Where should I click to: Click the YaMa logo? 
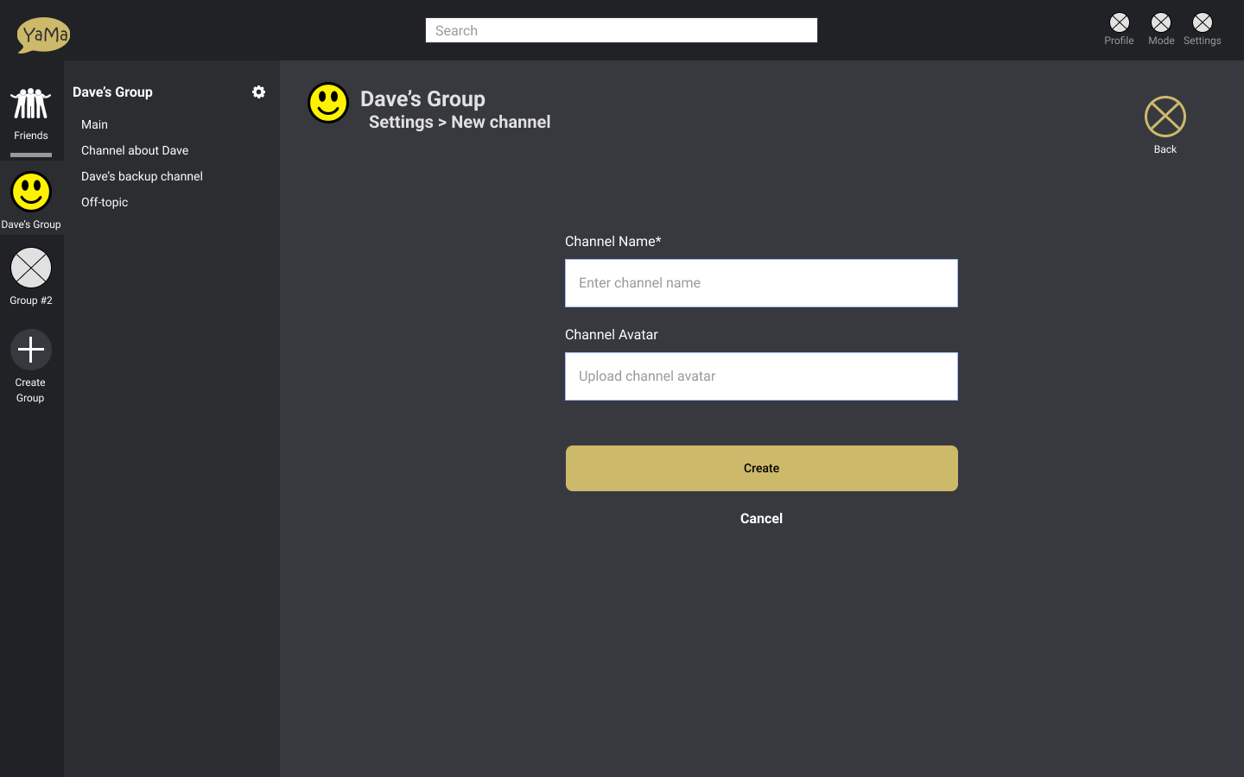pyautogui.click(x=43, y=35)
